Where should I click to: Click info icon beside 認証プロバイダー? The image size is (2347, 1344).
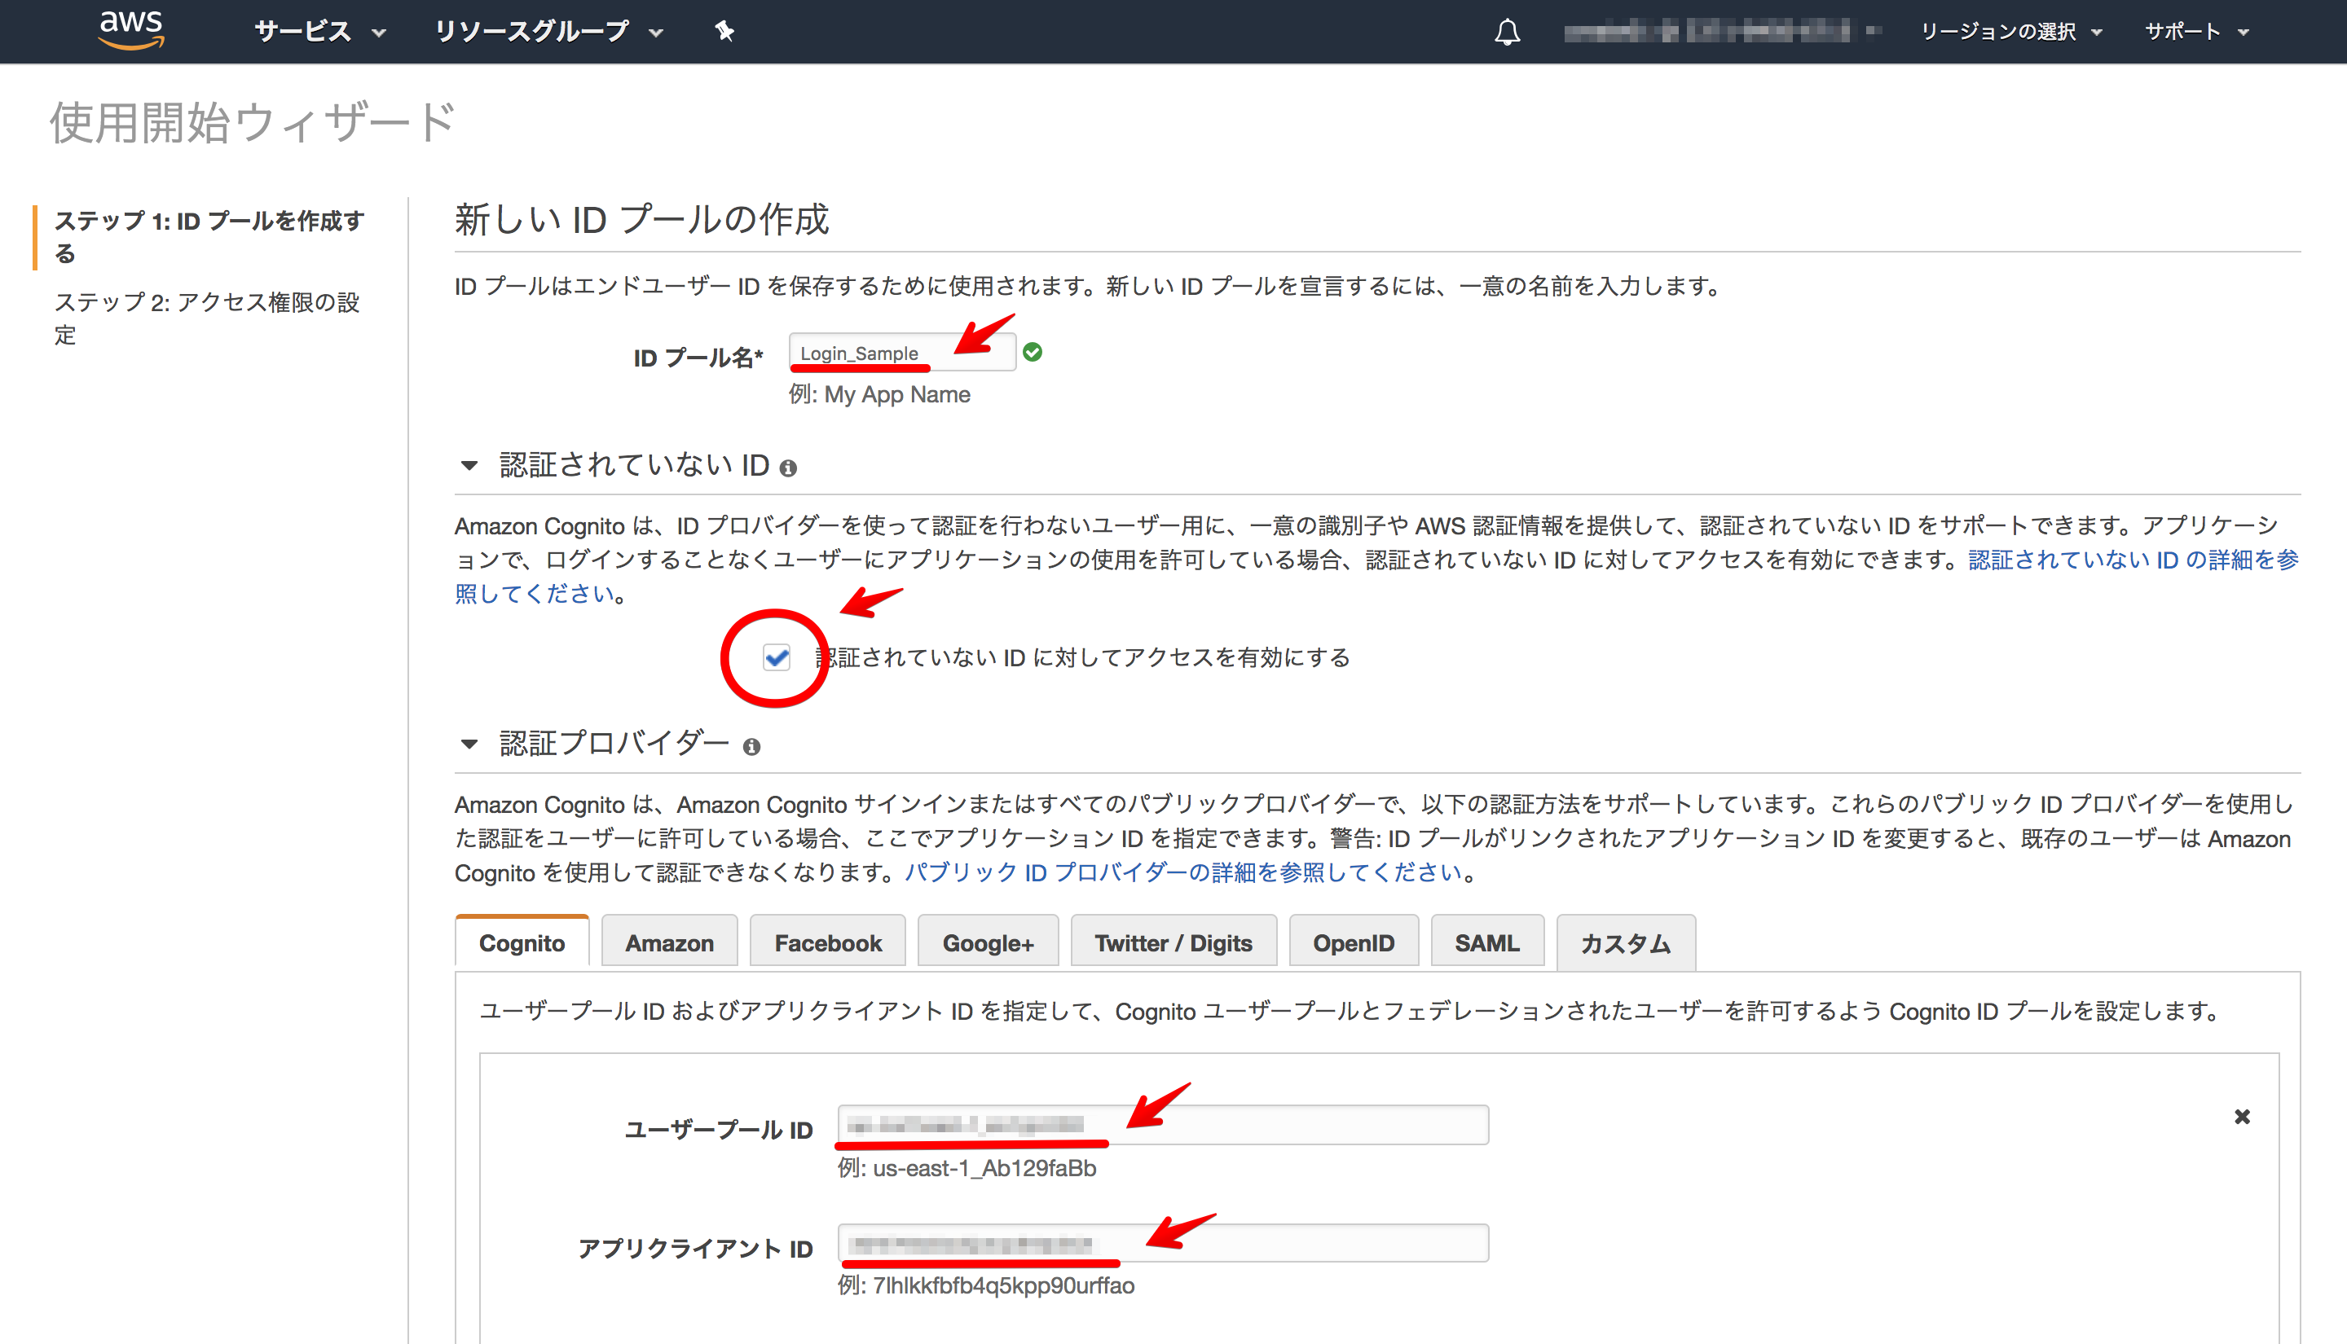[751, 747]
